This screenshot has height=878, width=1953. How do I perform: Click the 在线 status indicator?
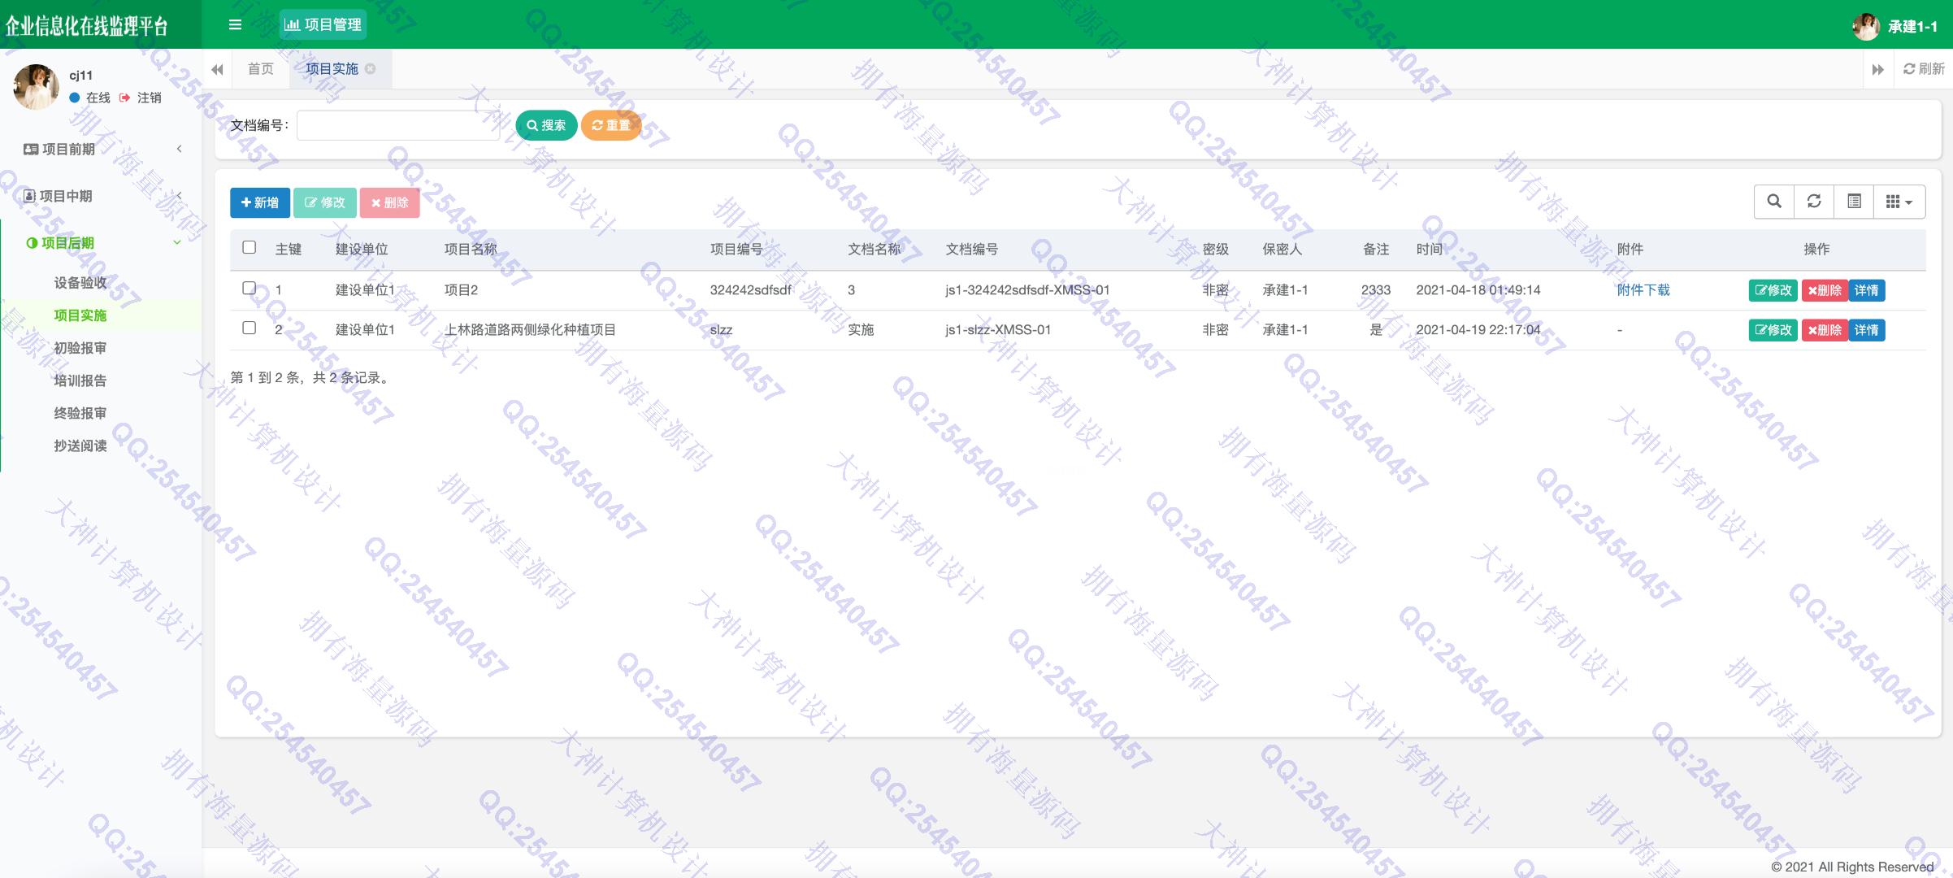coord(90,98)
